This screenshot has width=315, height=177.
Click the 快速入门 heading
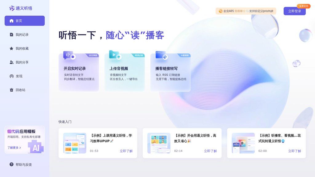click(x=65, y=122)
